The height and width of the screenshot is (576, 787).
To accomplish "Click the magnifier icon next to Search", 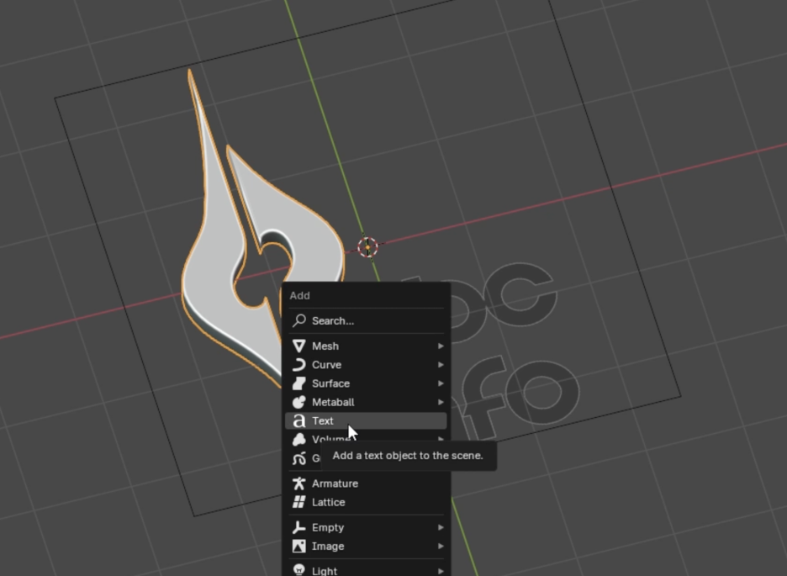I will (299, 320).
